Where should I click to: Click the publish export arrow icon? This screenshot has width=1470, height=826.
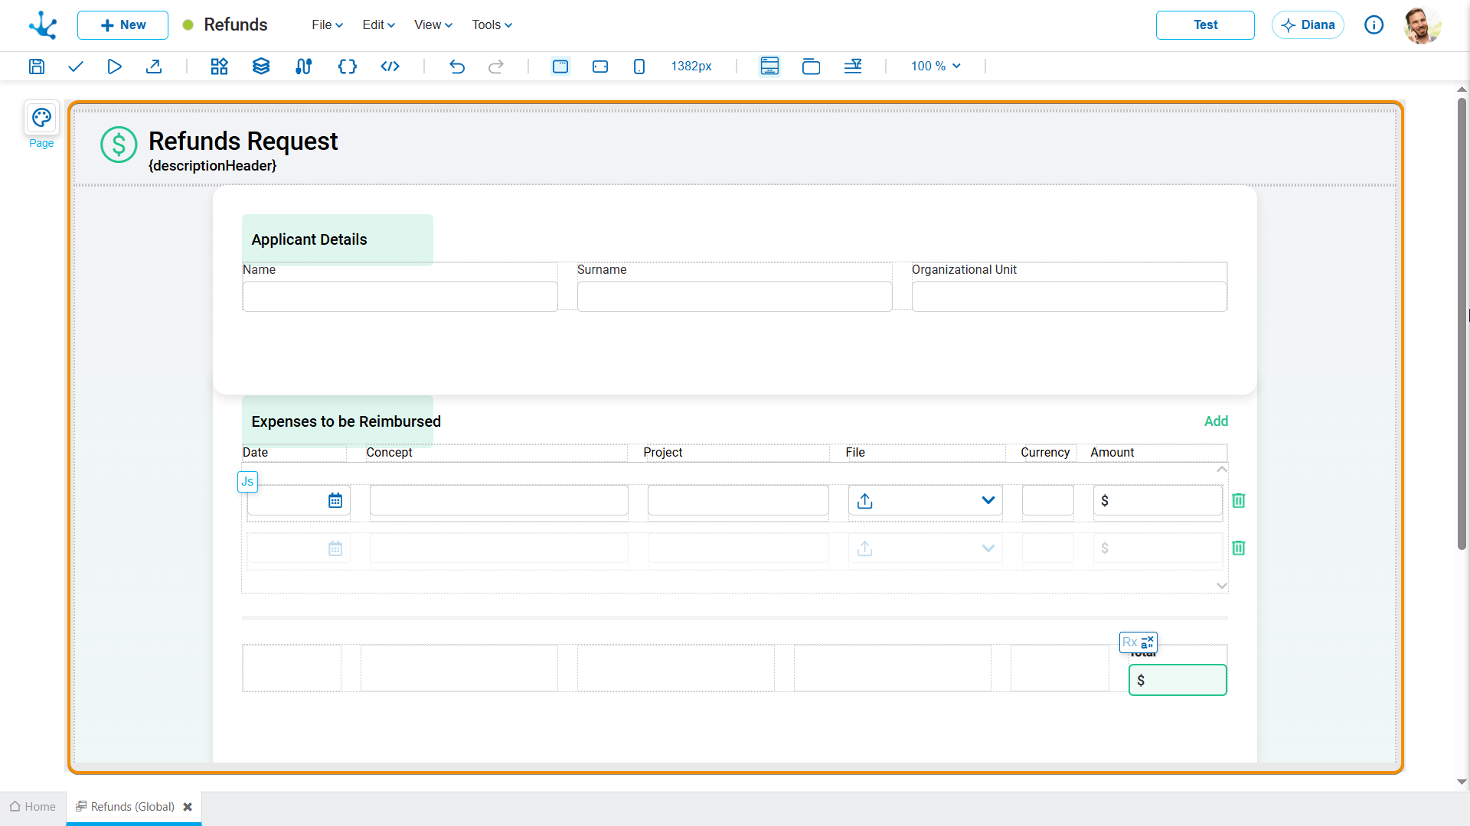154,67
